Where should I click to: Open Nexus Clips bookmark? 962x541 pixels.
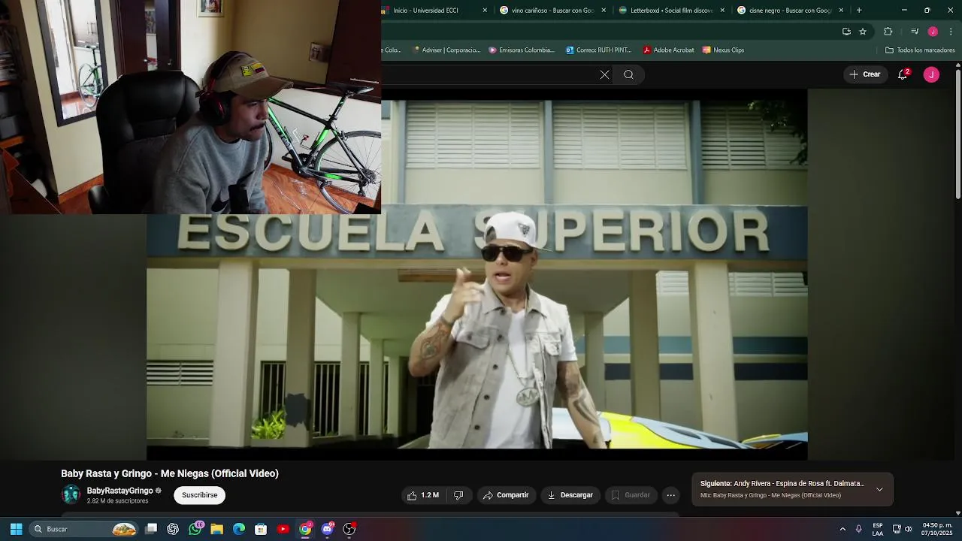click(723, 50)
